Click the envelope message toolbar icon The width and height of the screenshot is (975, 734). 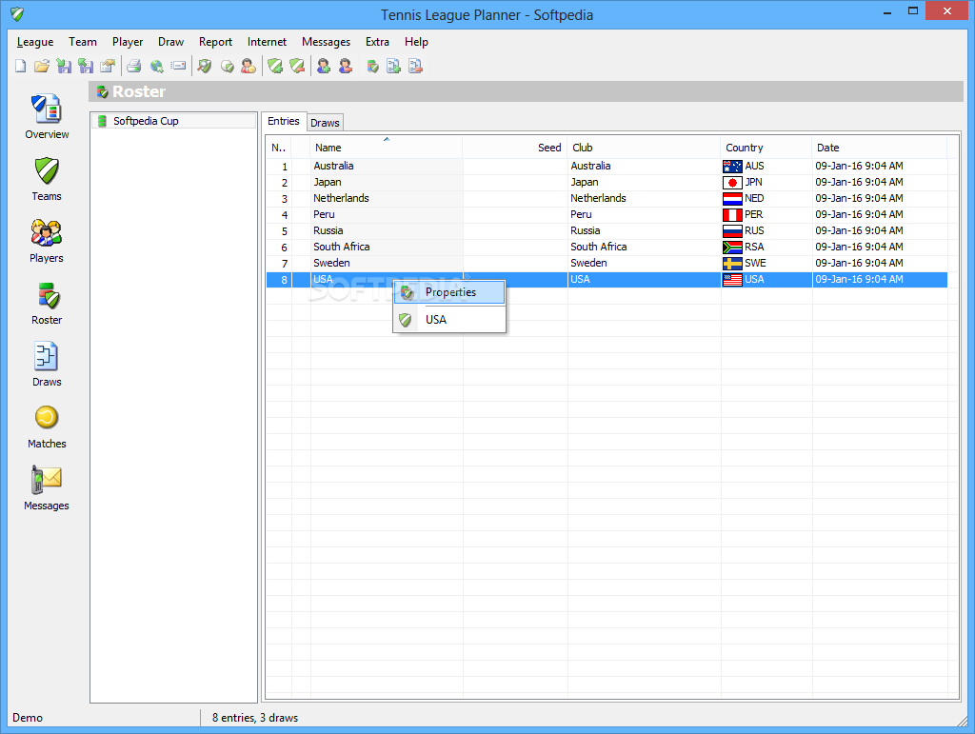click(178, 66)
